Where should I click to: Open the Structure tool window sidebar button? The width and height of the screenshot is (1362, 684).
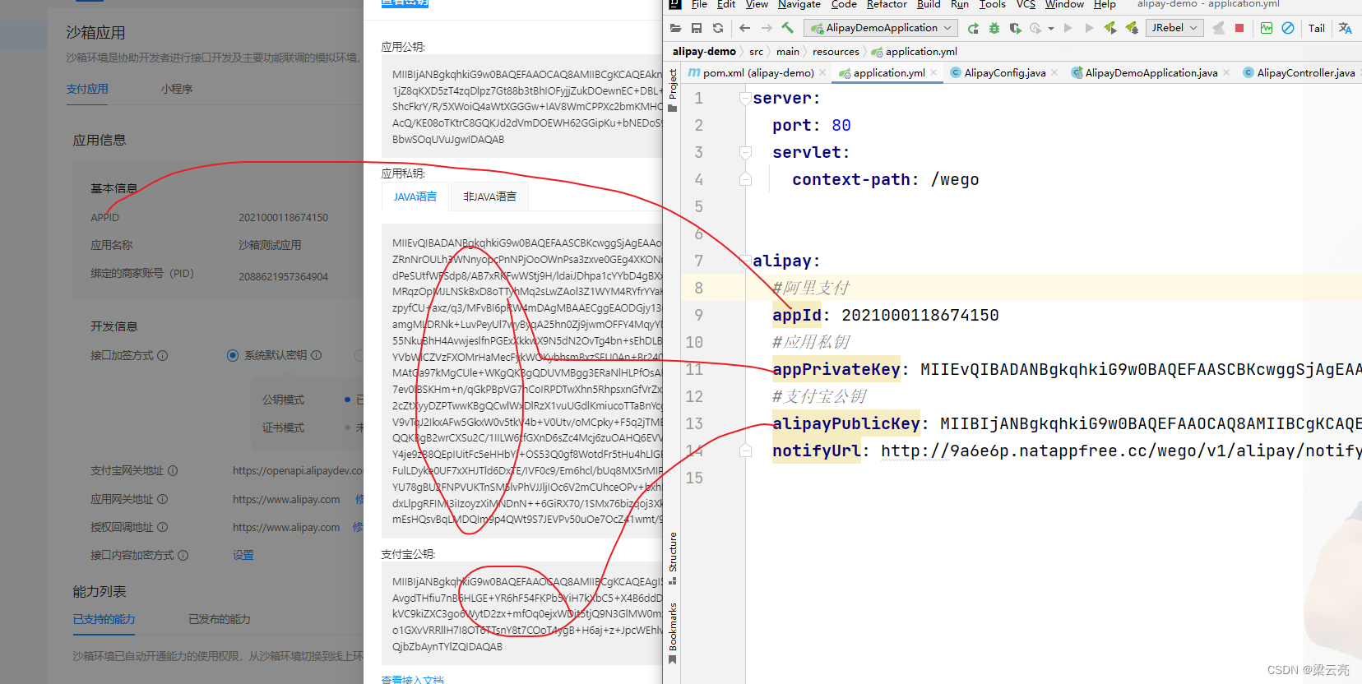click(x=673, y=558)
